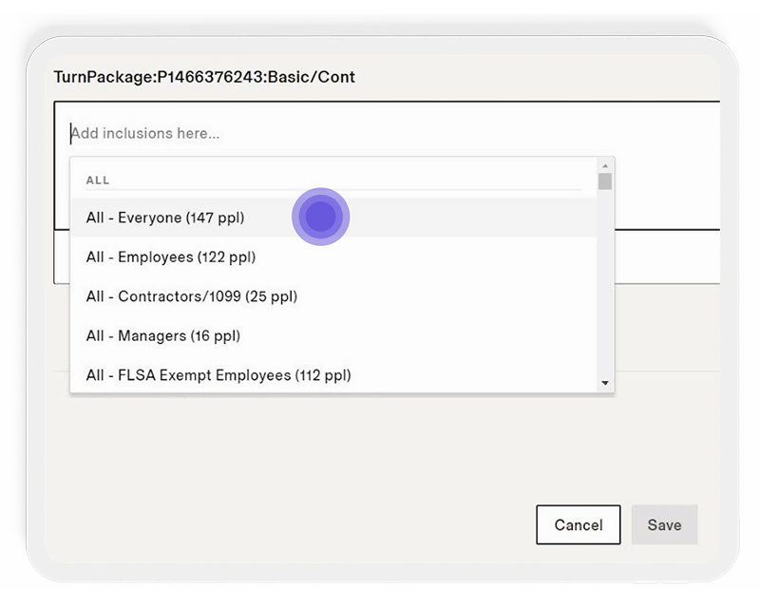The width and height of the screenshot is (760, 589).
Task: Click the dropdown scrollbar thumb
Action: pyautogui.click(x=605, y=181)
